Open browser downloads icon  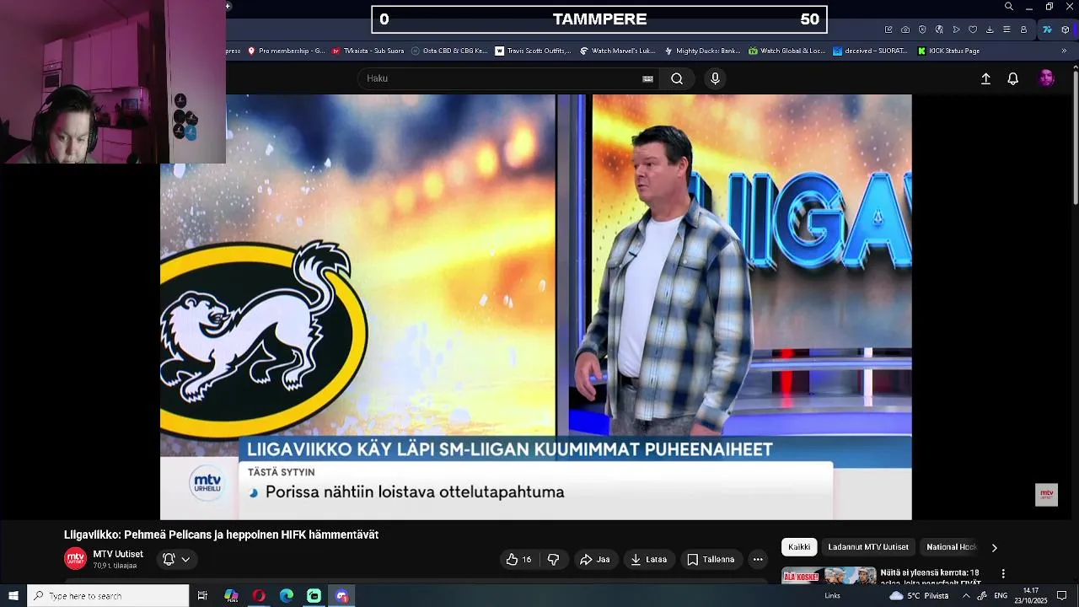pos(990,30)
